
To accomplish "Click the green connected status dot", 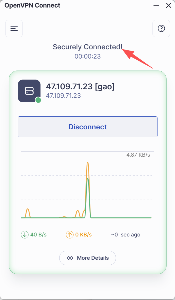I will (x=38, y=100).
